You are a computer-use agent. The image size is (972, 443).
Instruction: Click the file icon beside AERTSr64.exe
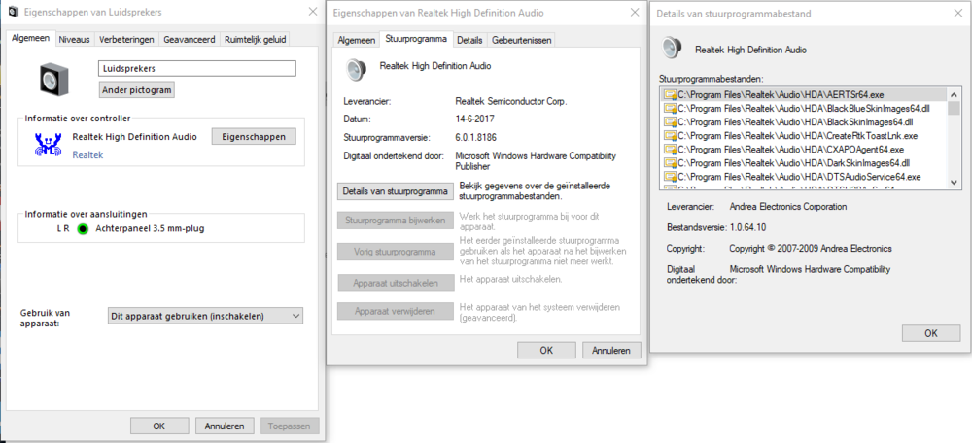pos(669,95)
